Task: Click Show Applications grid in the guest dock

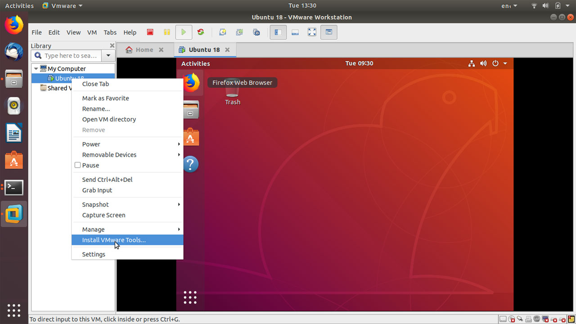Action: 190,297
